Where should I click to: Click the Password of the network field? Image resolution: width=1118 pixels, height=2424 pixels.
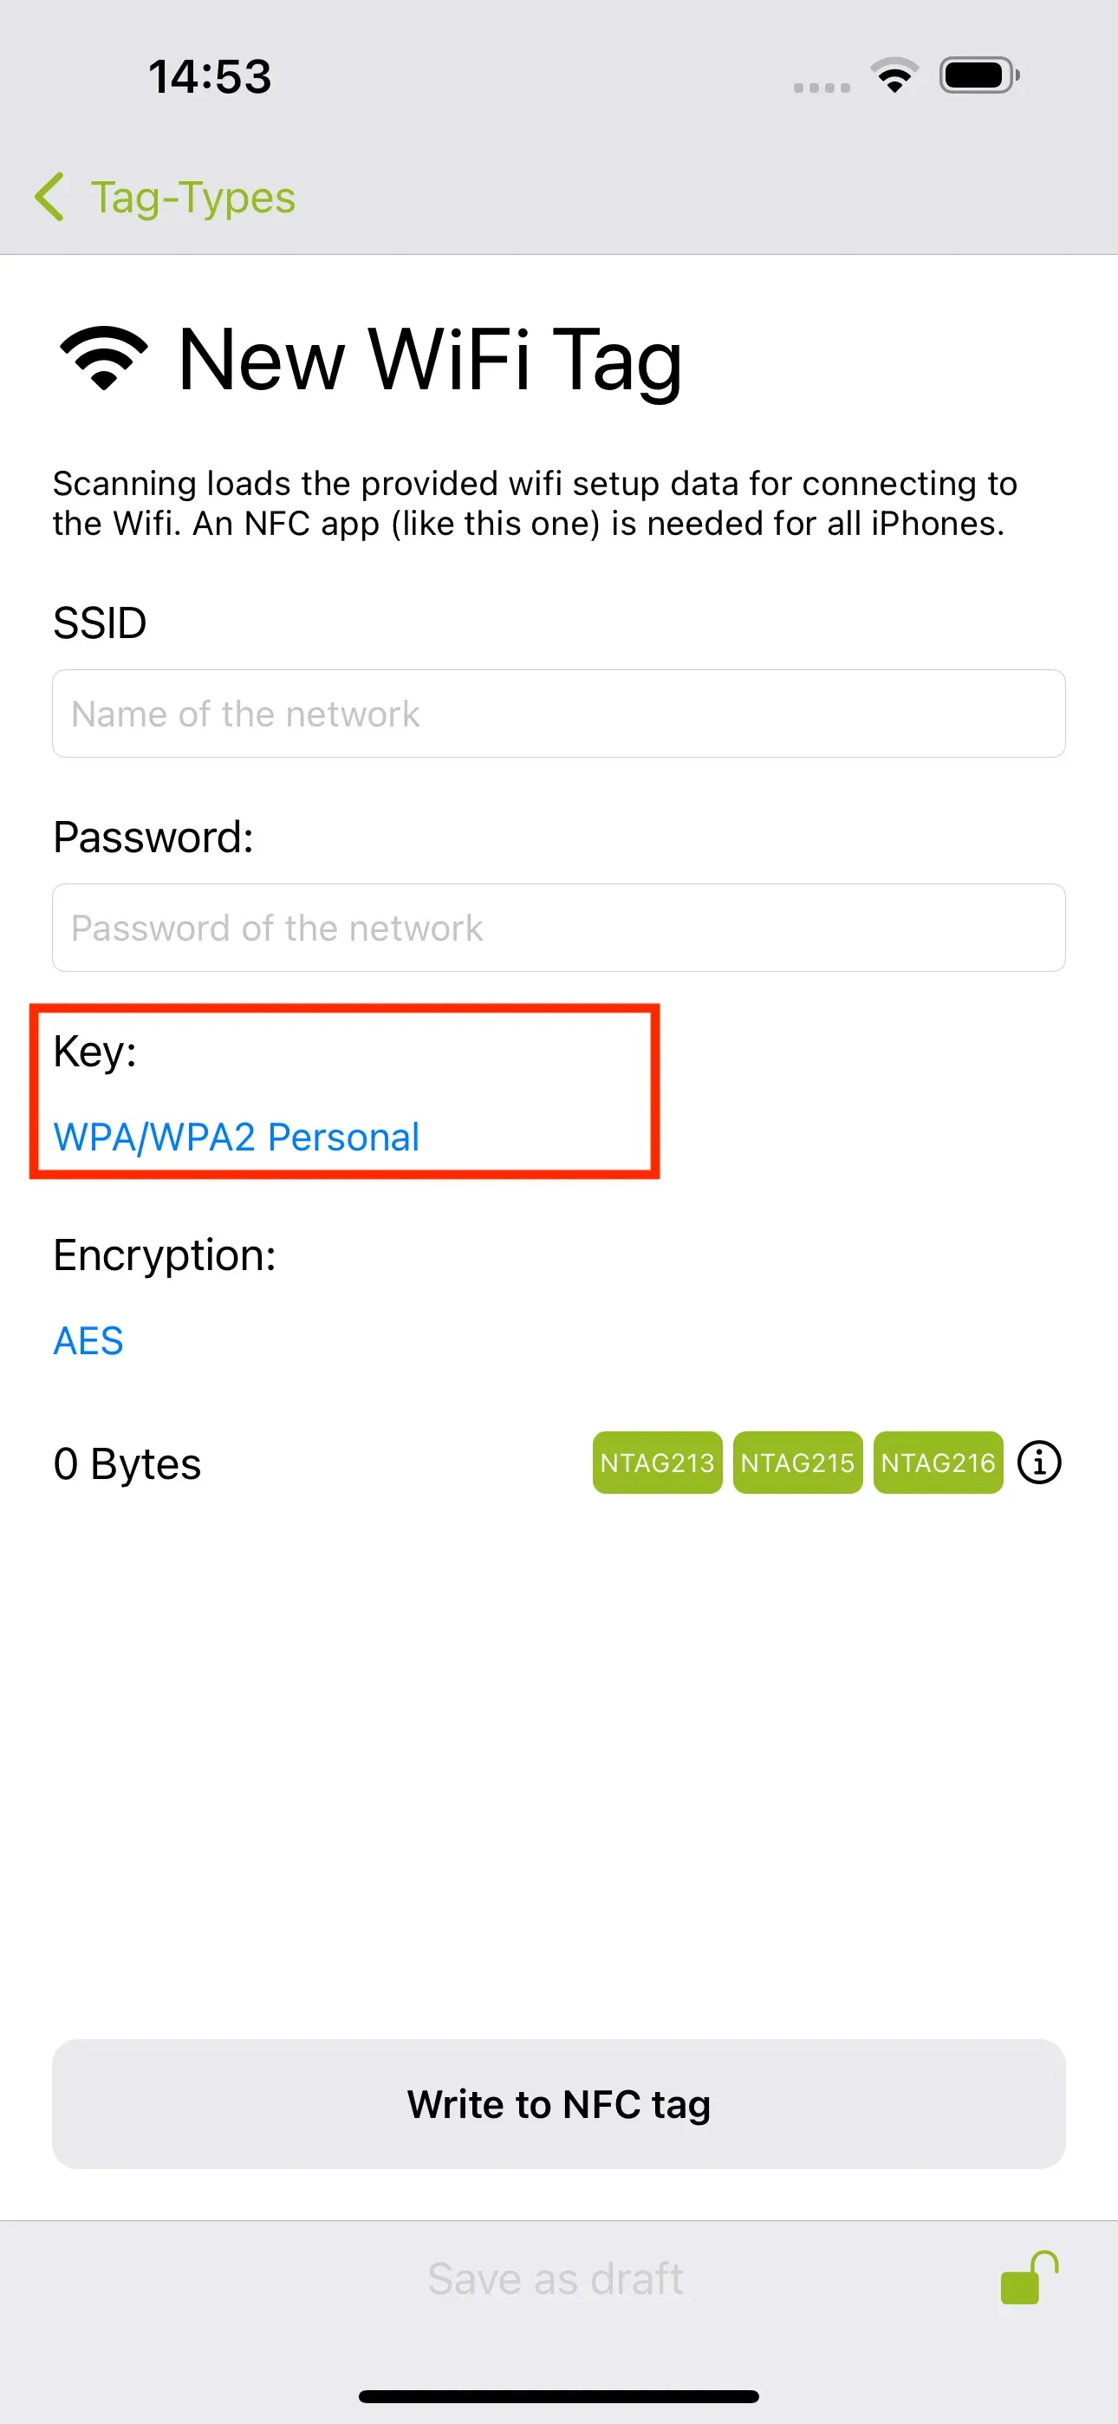559,928
